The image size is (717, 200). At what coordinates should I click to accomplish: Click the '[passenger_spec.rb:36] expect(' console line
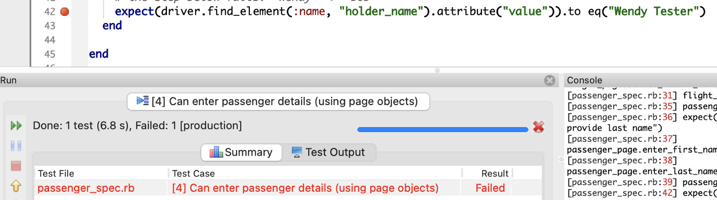(642, 117)
